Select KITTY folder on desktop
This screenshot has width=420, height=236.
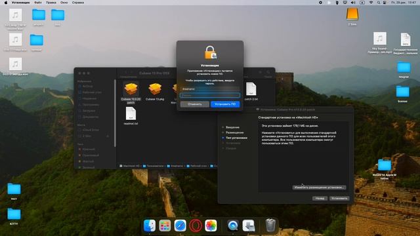point(14,216)
